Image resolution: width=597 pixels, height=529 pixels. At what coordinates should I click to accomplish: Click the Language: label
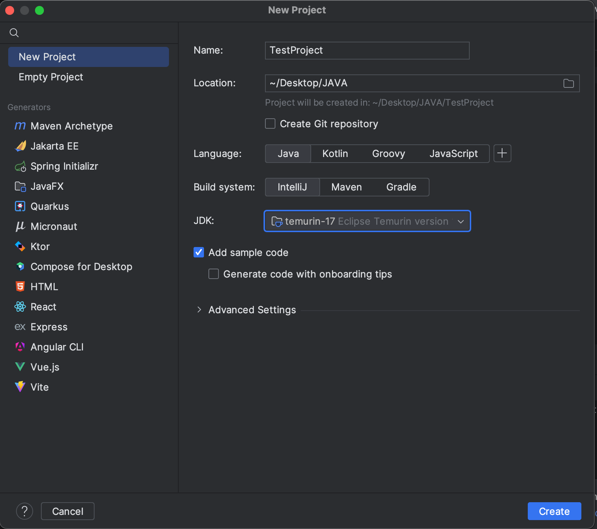pyautogui.click(x=217, y=154)
